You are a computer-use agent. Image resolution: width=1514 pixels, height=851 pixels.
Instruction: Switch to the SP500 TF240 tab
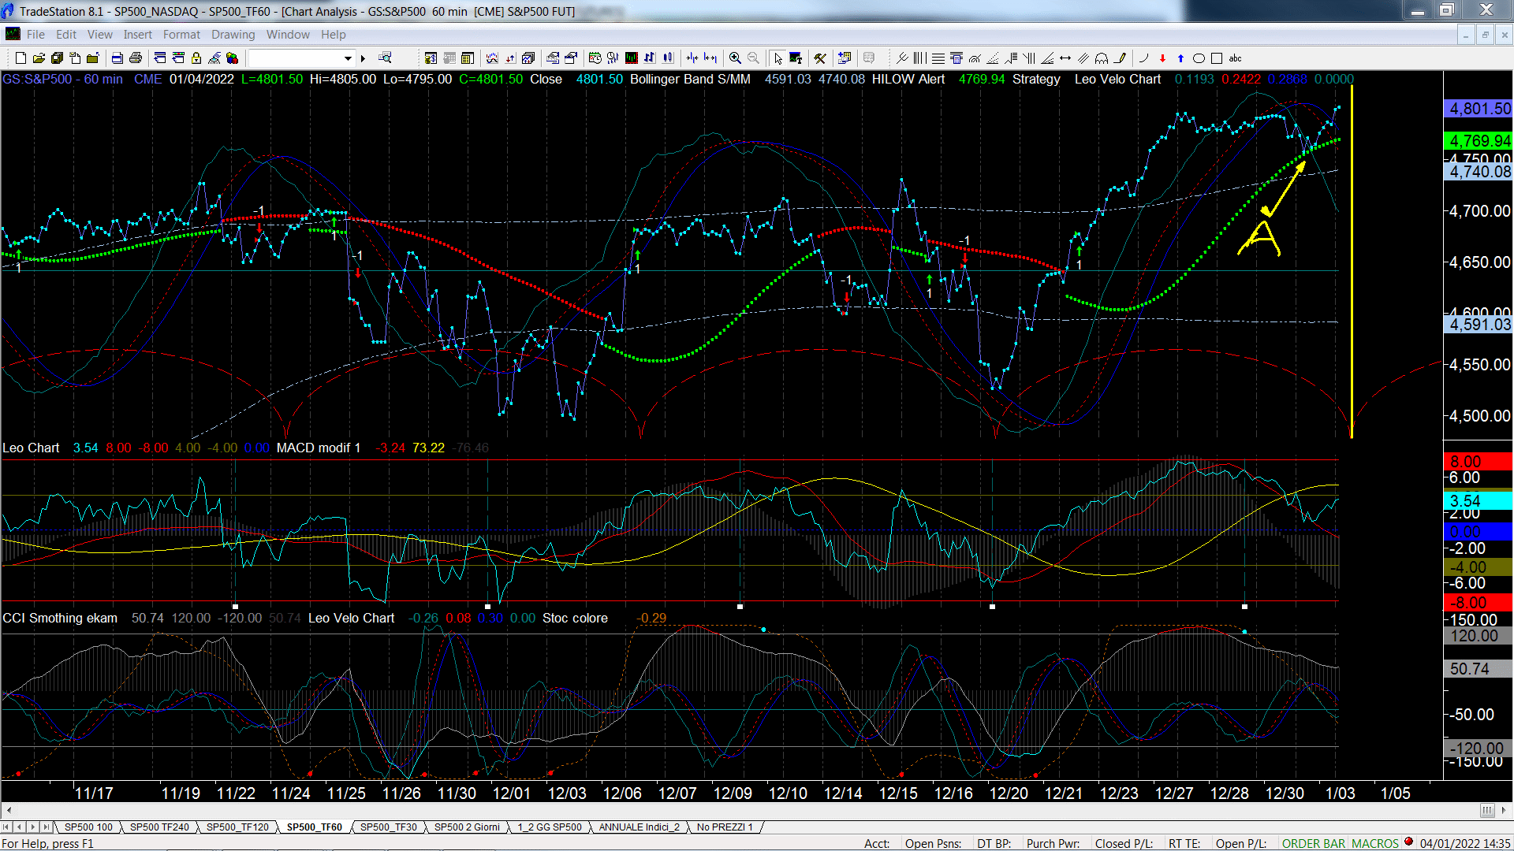159,827
